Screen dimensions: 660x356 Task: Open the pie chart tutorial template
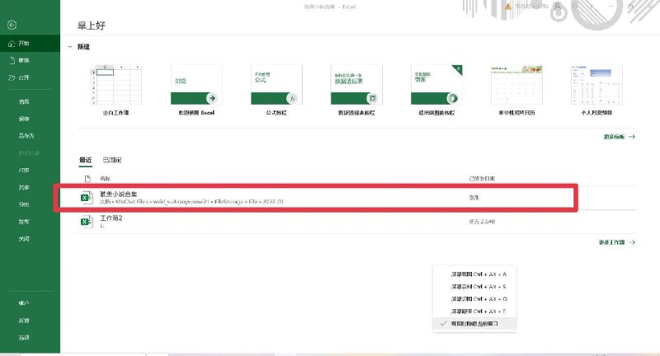pyautogui.click(x=436, y=90)
